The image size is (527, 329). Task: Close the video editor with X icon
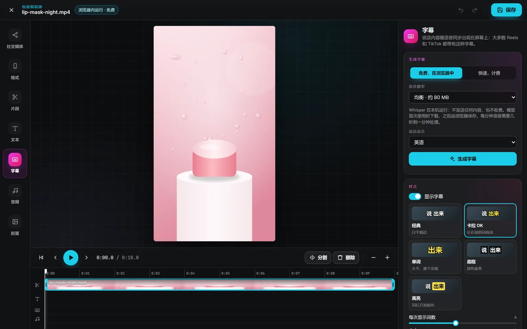pos(11,10)
